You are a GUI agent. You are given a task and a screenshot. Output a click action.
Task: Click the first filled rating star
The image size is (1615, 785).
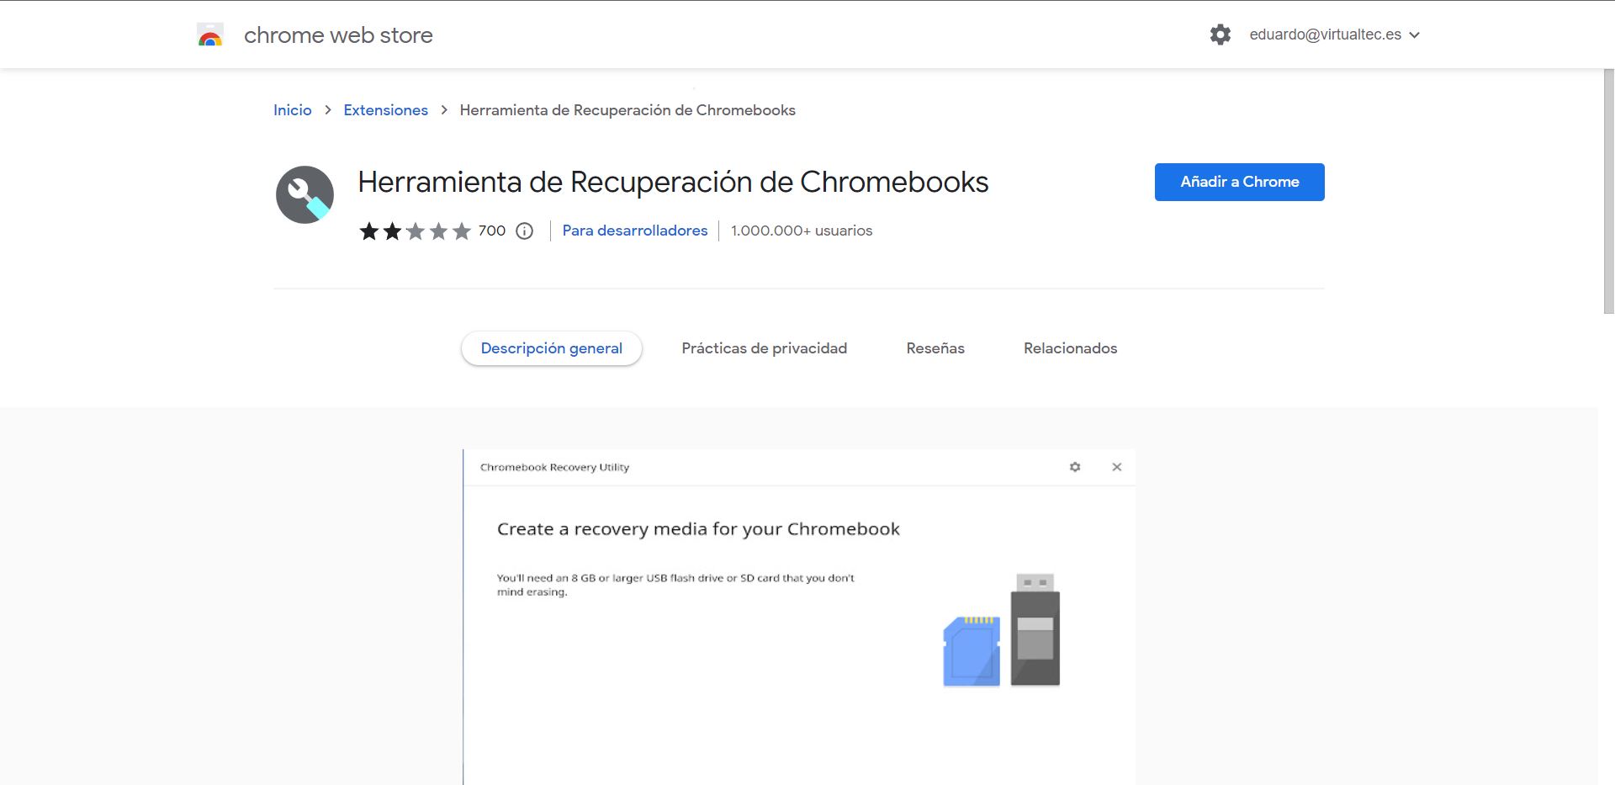368,231
